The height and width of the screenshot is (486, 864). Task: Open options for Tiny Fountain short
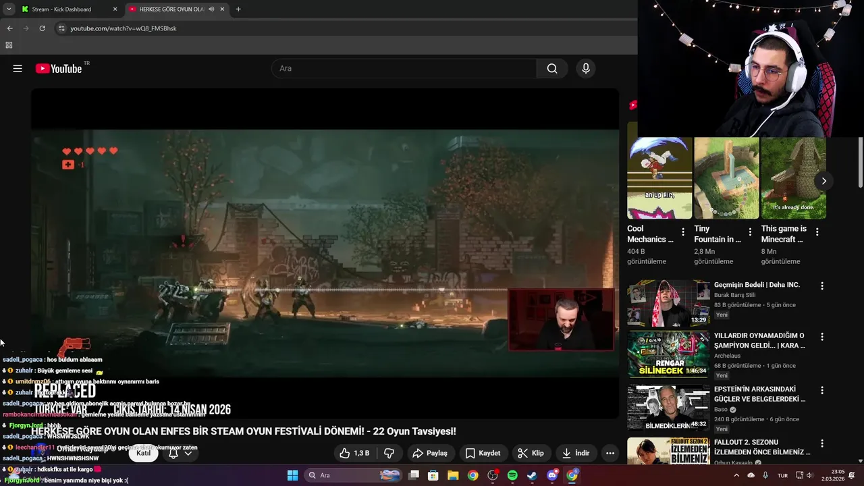point(750,232)
